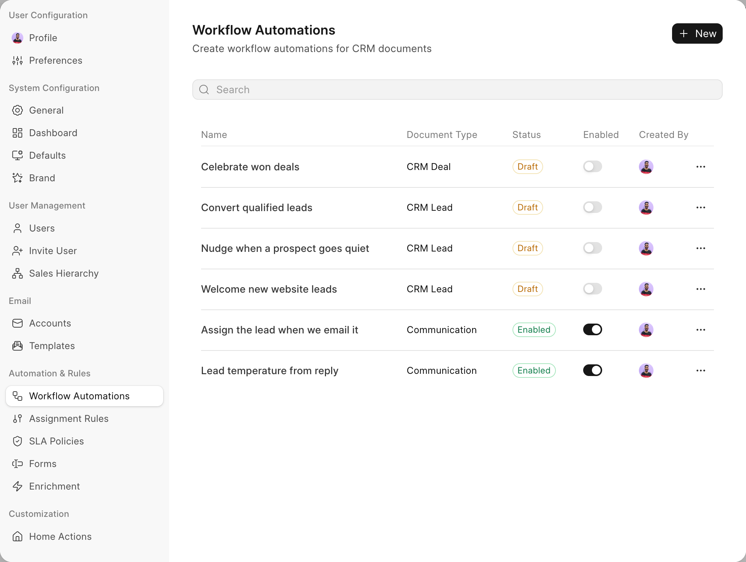Click the Home Actions house icon
The height and width of the screenshot is (562, 746).
coord(17,537)
